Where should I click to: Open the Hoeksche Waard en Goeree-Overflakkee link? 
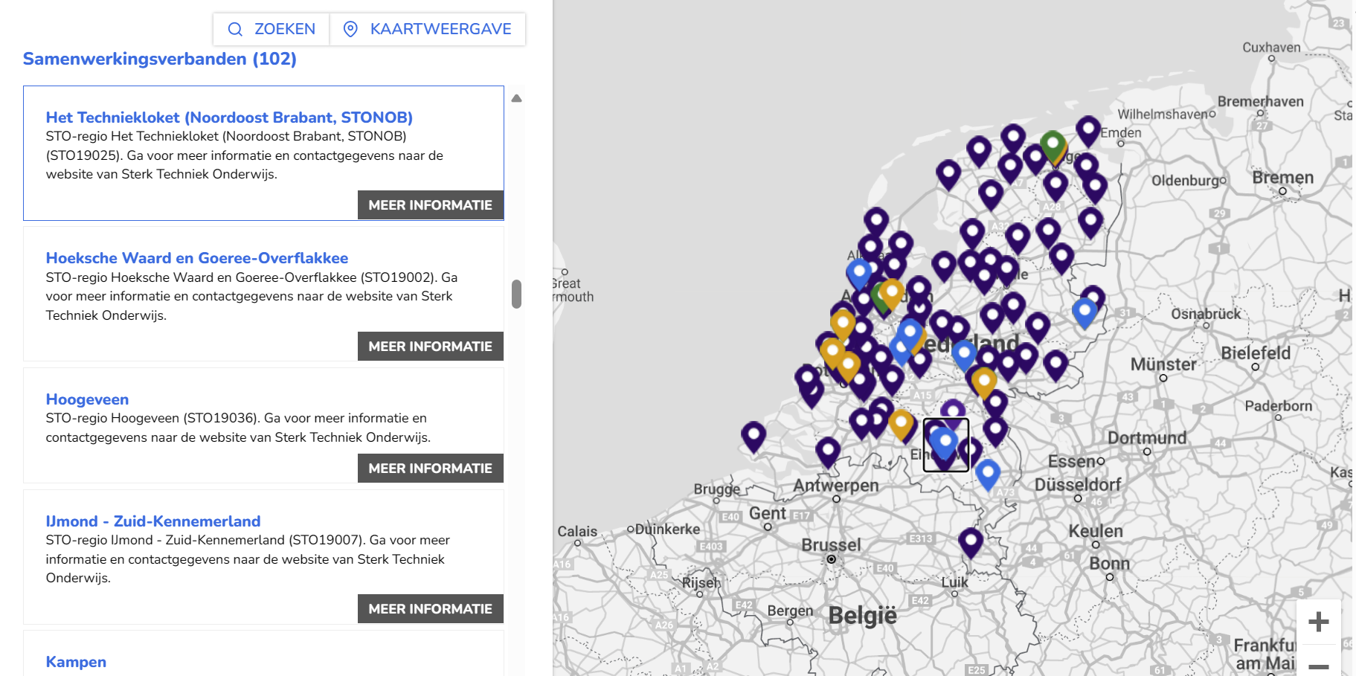pos(196,257)
